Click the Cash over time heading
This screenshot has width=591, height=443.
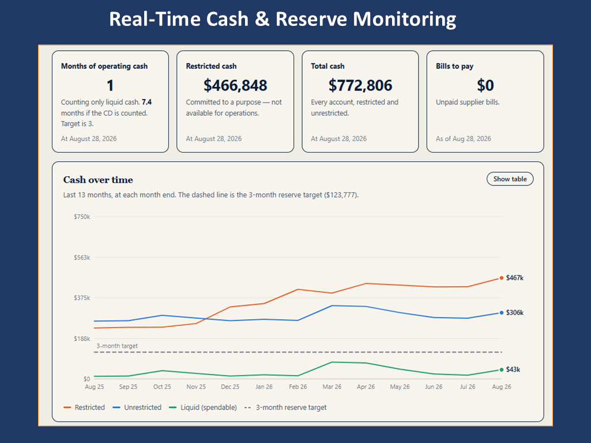coord(98,180)
